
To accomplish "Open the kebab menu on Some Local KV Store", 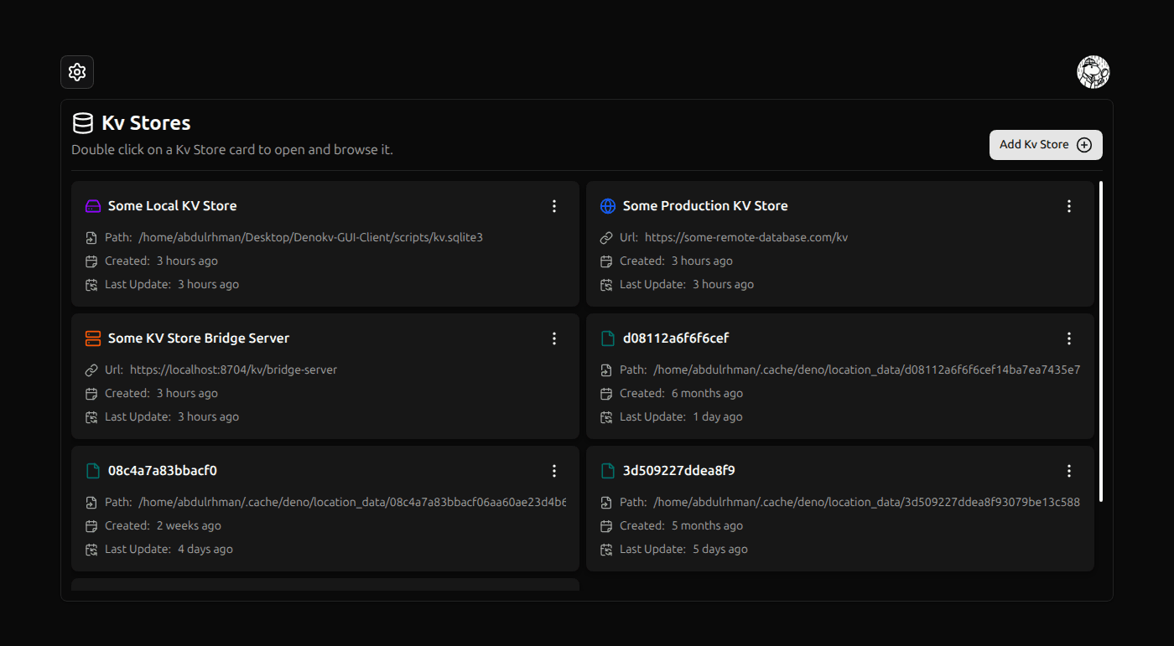I will pyautogui.click(x=554, y=205).
